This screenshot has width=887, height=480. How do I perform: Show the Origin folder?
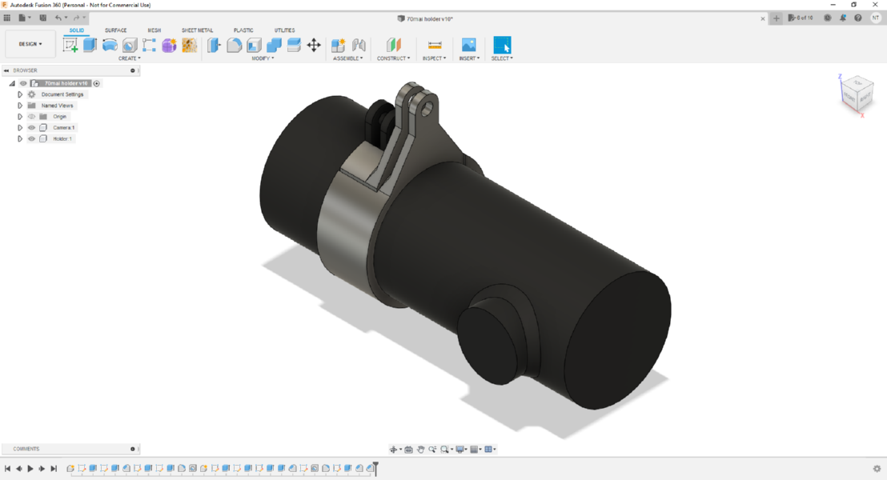coord(32,117)
